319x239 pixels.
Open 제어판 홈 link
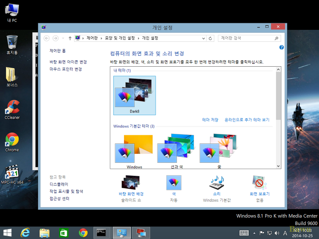point(58,51)
